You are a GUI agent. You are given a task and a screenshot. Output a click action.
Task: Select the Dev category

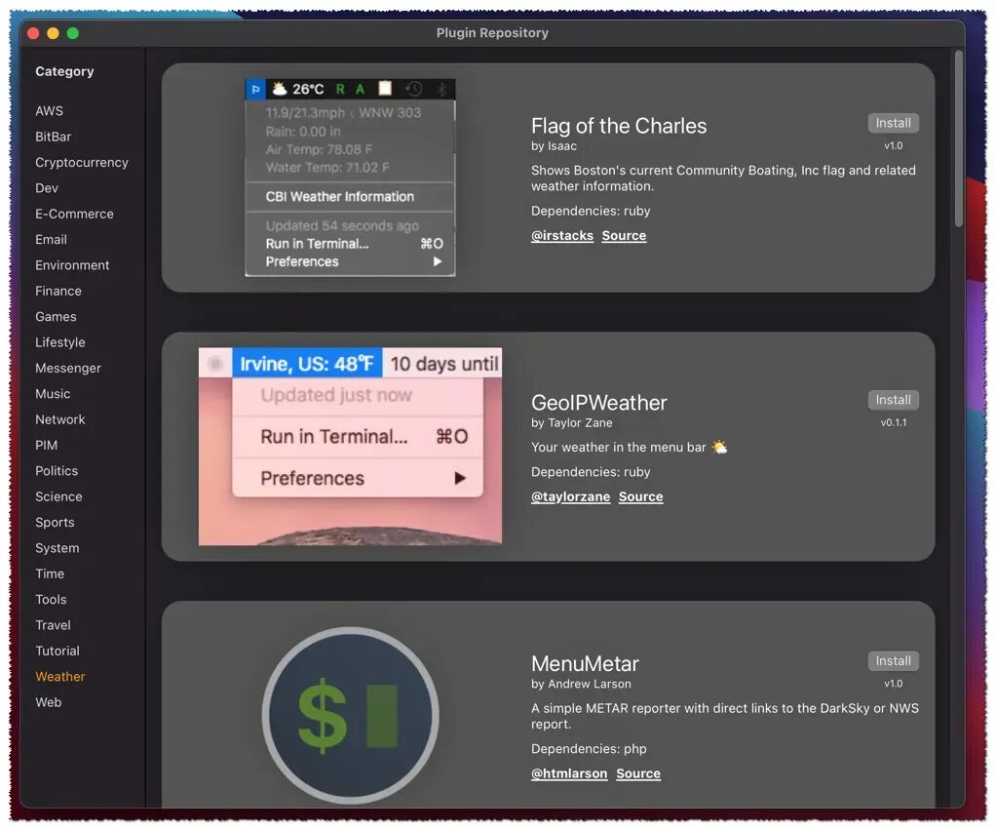point(47,188)
